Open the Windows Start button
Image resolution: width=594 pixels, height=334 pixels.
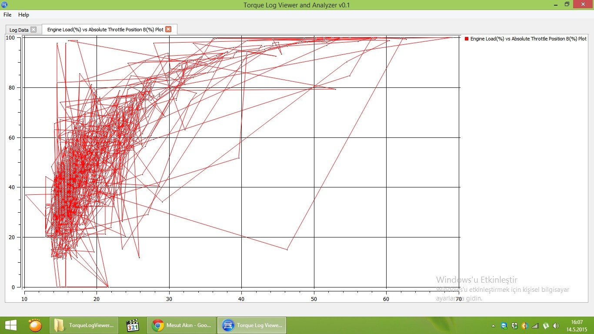click(x=10, y=325)
